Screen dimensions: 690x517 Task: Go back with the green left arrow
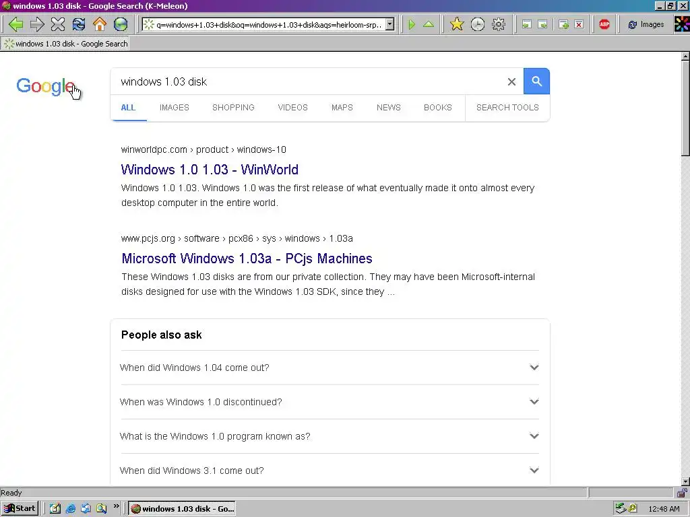16,24
